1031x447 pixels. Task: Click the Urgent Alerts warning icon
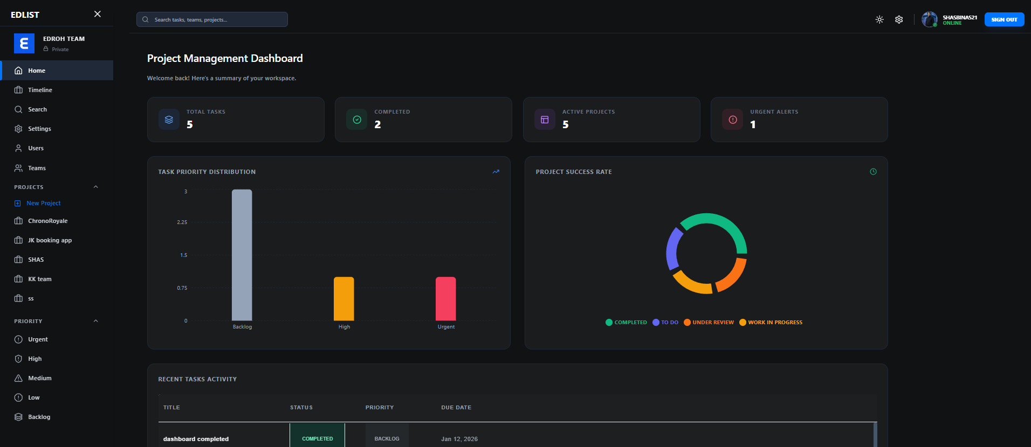pyautogui.click(x=732, y=120)
